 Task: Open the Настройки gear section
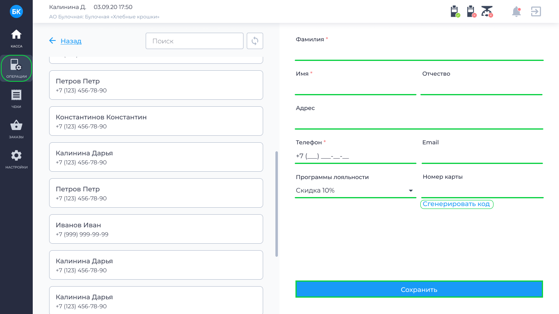click(x=16, y=159)
